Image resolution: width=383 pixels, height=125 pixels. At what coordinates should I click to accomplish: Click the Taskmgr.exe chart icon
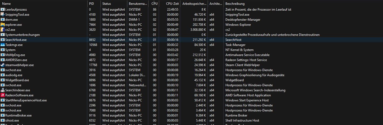coord(3,45)
